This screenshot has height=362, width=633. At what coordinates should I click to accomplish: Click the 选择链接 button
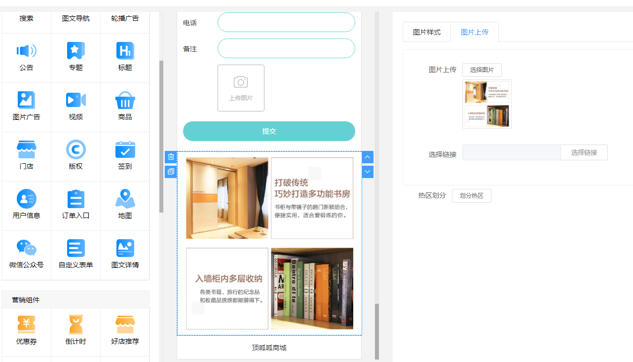coord(584,152)
